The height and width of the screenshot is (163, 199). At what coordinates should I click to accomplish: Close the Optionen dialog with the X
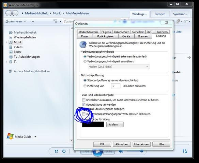pos(167,22)
